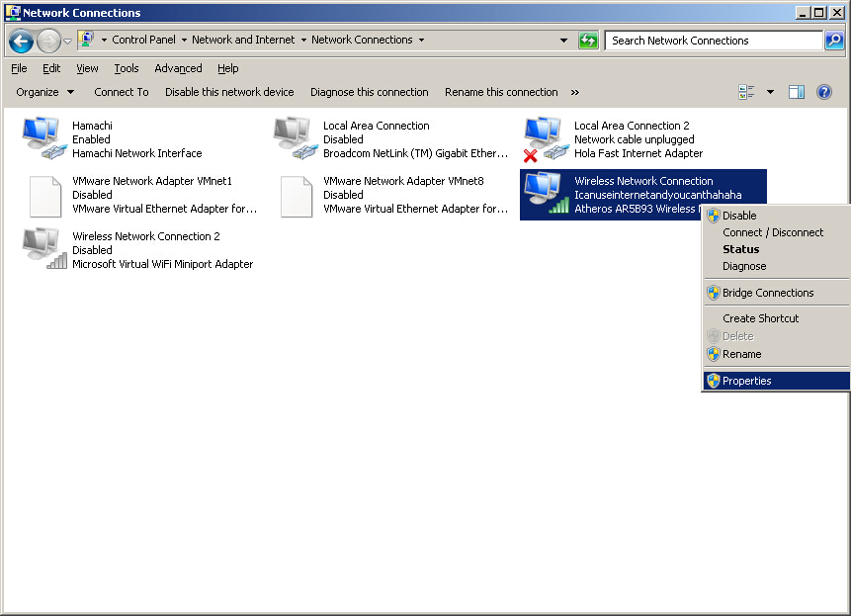Open Help with the blue question mark icon
This screenshot has width=851, height=616.
[823, 92]
